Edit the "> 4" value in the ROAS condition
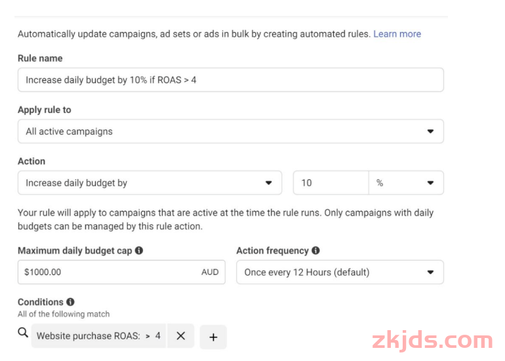Viewport: 505px width, 361px height. (x=153, y=335)
